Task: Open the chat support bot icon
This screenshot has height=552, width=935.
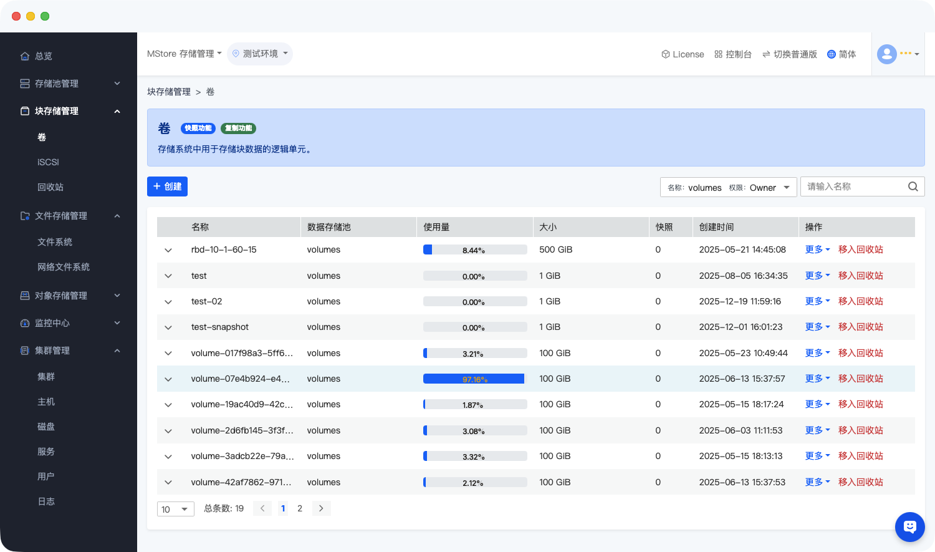Action: click(x=909, y=527)
